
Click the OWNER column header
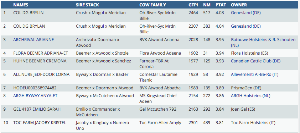pyautogui.click(x=239, y=5)
